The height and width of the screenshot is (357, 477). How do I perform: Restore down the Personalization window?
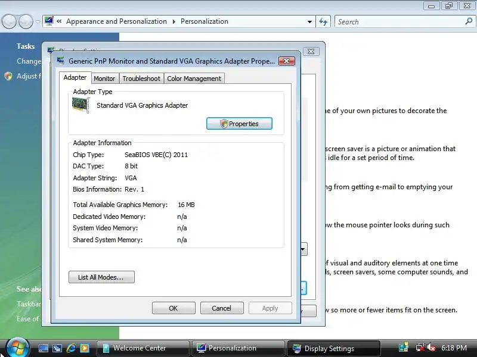click(449, 6)
